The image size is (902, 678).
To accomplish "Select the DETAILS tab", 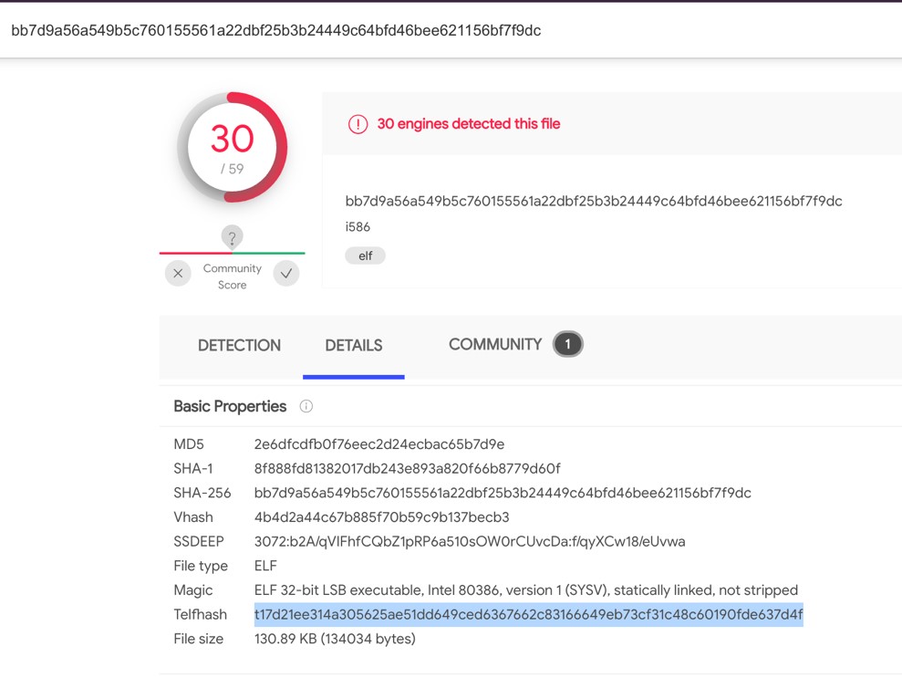I will (x=353, y=345).
